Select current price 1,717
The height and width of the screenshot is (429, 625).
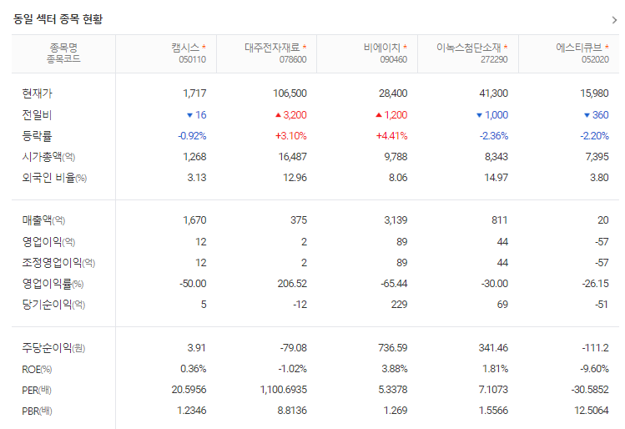coord(194,93)
